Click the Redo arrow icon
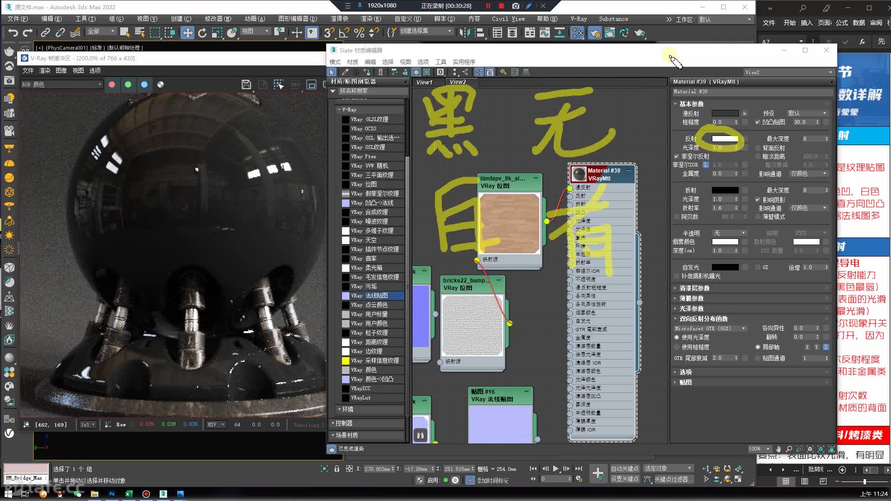 click(28, 32)
